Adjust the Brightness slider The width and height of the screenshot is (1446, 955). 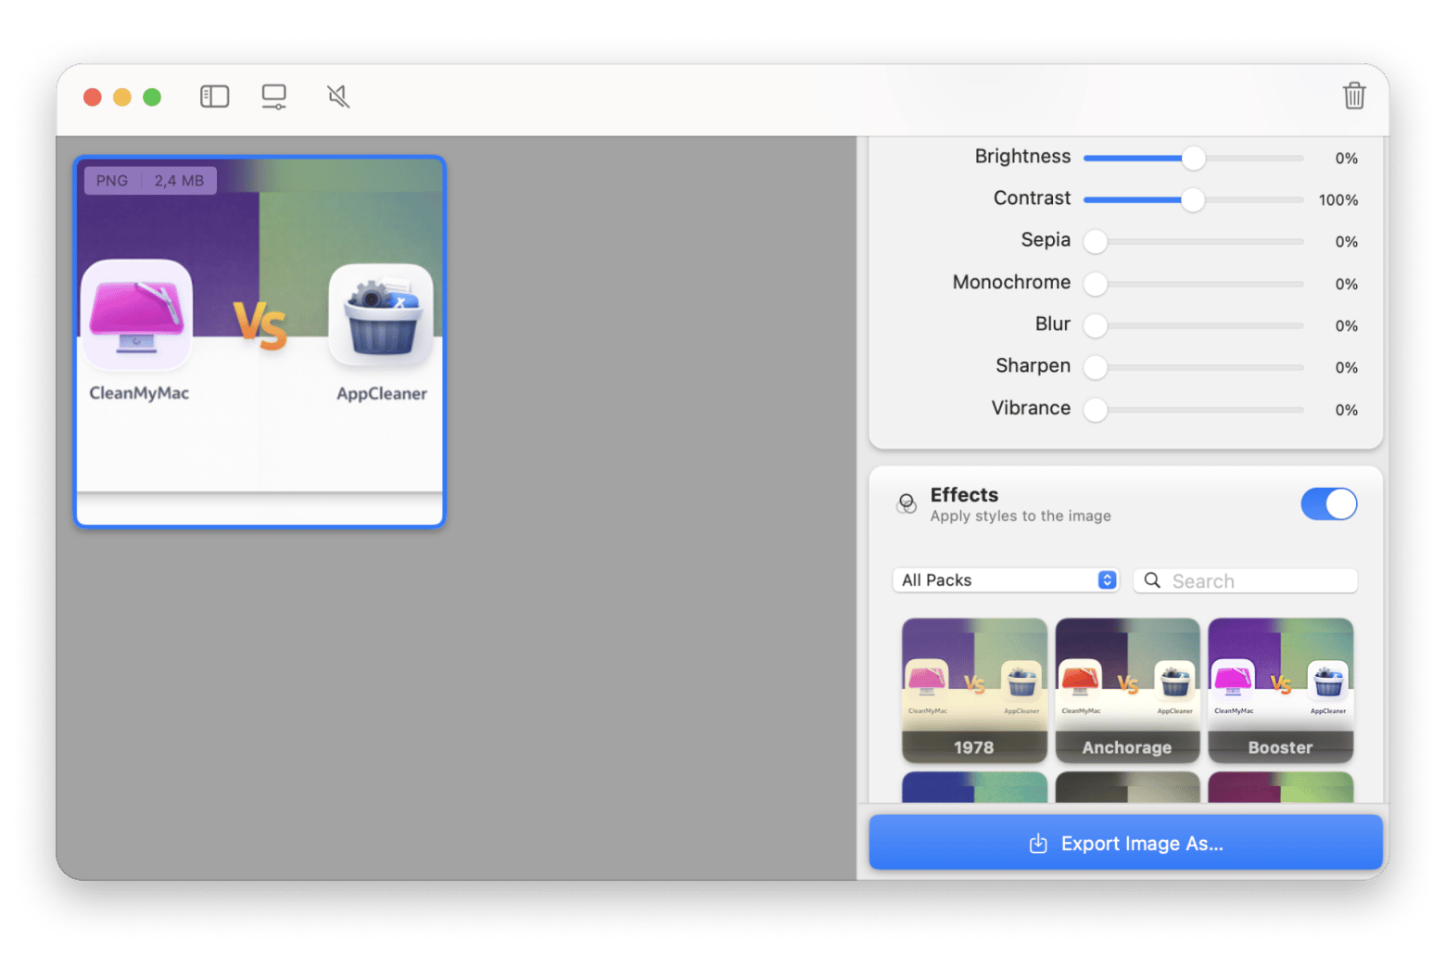tap(1193, 159)
